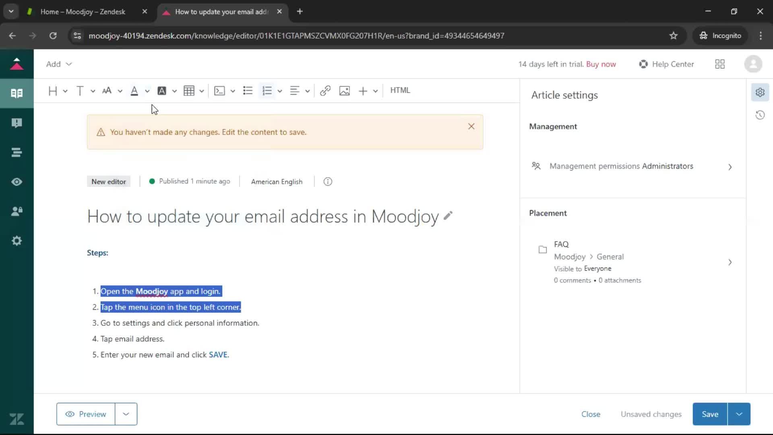Open the Help Center link
This screenshot has width=773, height=435.
click(x=666, y=64)
